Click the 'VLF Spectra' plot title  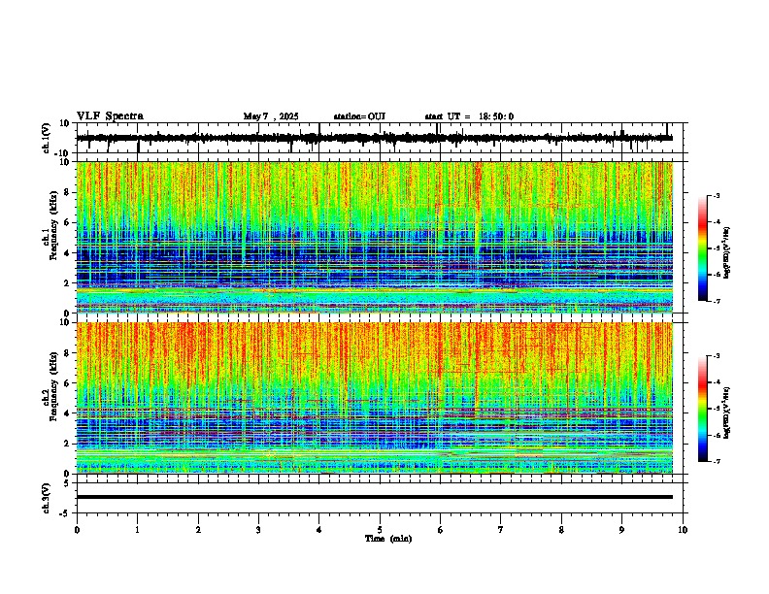110,116
